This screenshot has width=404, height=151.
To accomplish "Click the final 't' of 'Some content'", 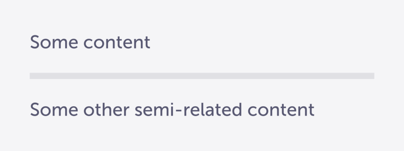I will (x=147, y=42).
